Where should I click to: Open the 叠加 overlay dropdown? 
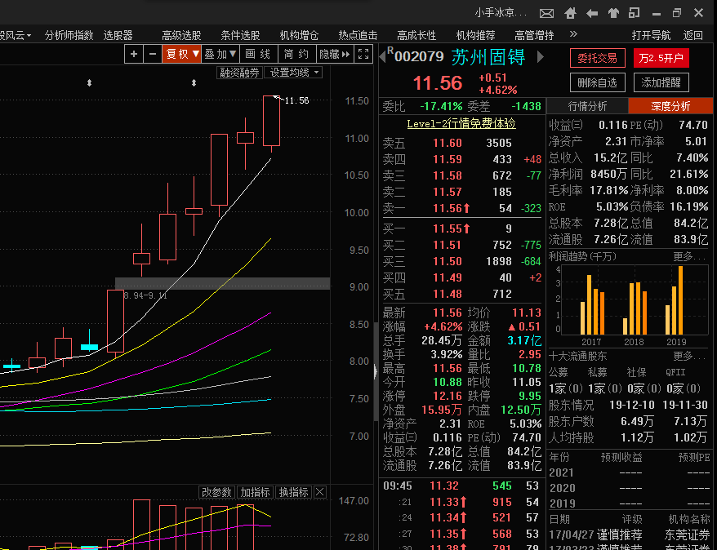click(x=220, y=54)
